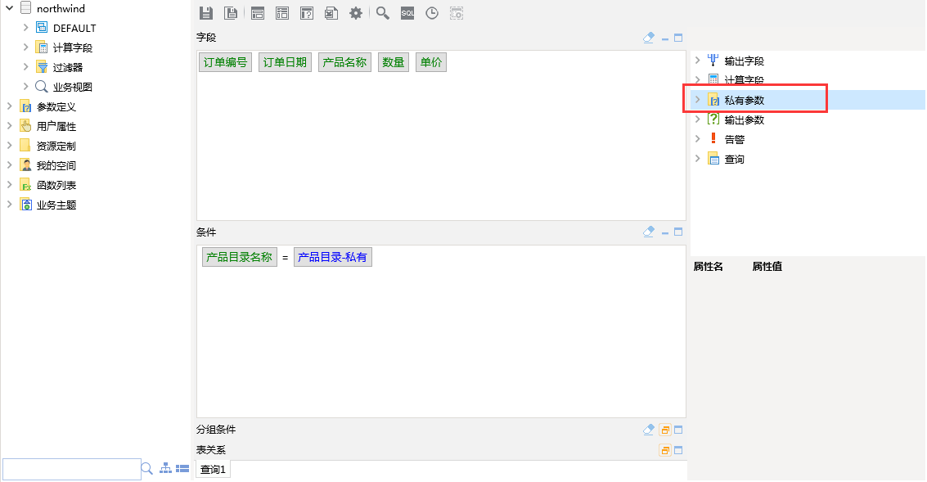Click the 订单编号 field chip
927x482 pixels.
click(225, 62)
